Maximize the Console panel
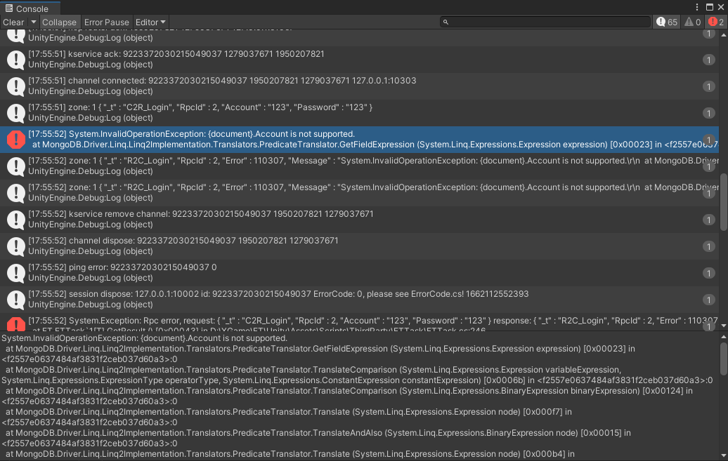 [x=710, y=7]
